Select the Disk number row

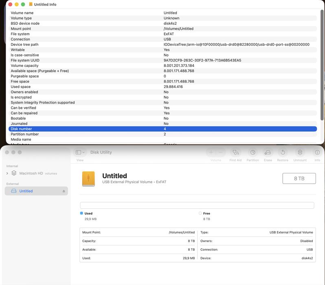[163, 129]
